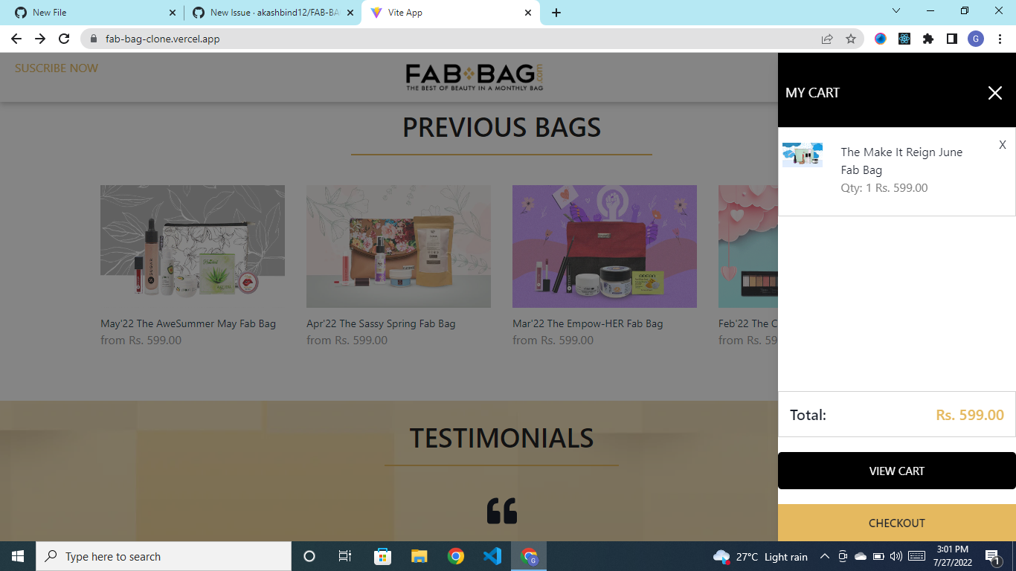The height and width of the screenshot is (571, 1016).
Task: Open the Extensions puzzle menu
Action: [928, 39]
